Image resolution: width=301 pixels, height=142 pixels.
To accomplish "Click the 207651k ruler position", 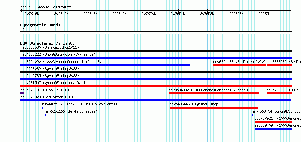I will point(178,14).
